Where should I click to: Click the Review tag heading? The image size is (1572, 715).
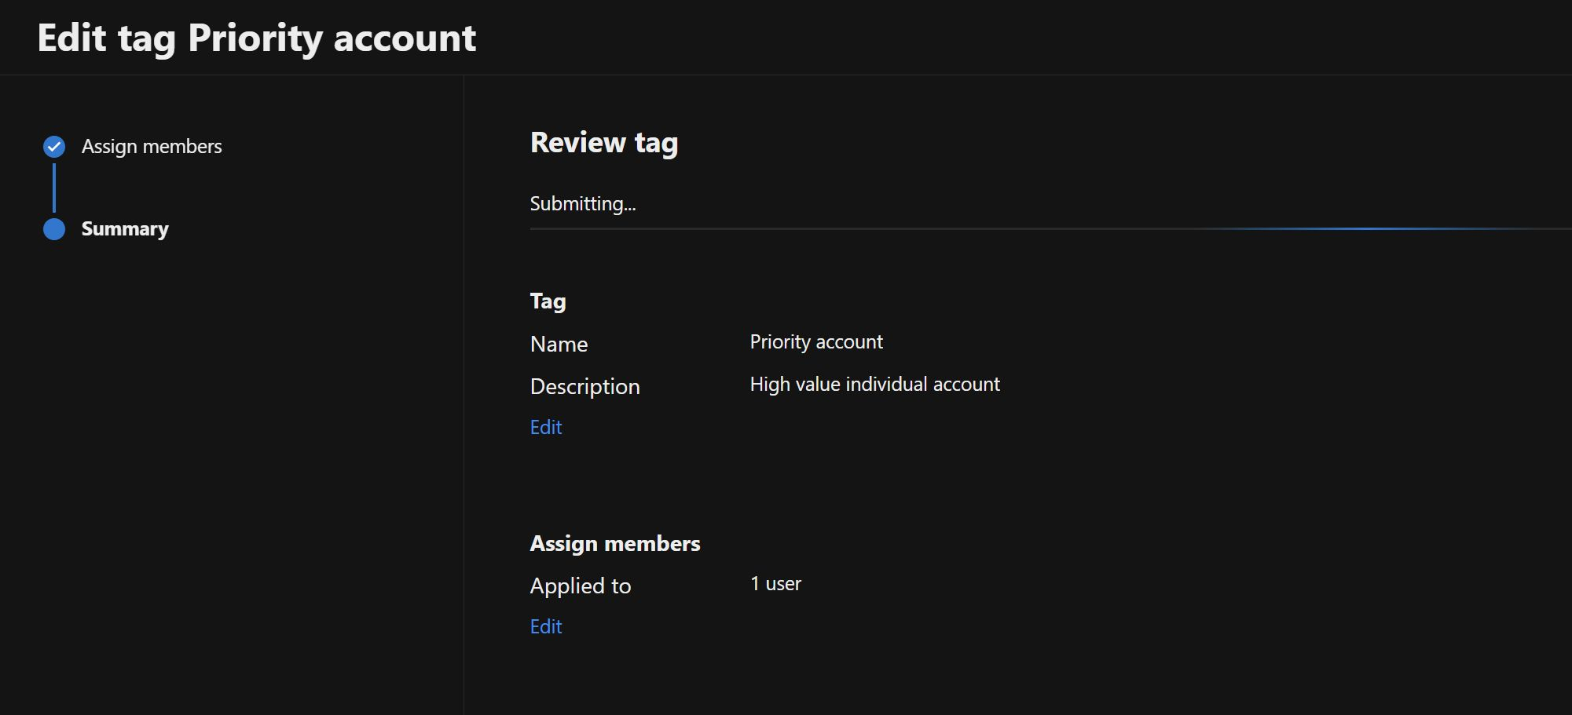tap(604, 142)
